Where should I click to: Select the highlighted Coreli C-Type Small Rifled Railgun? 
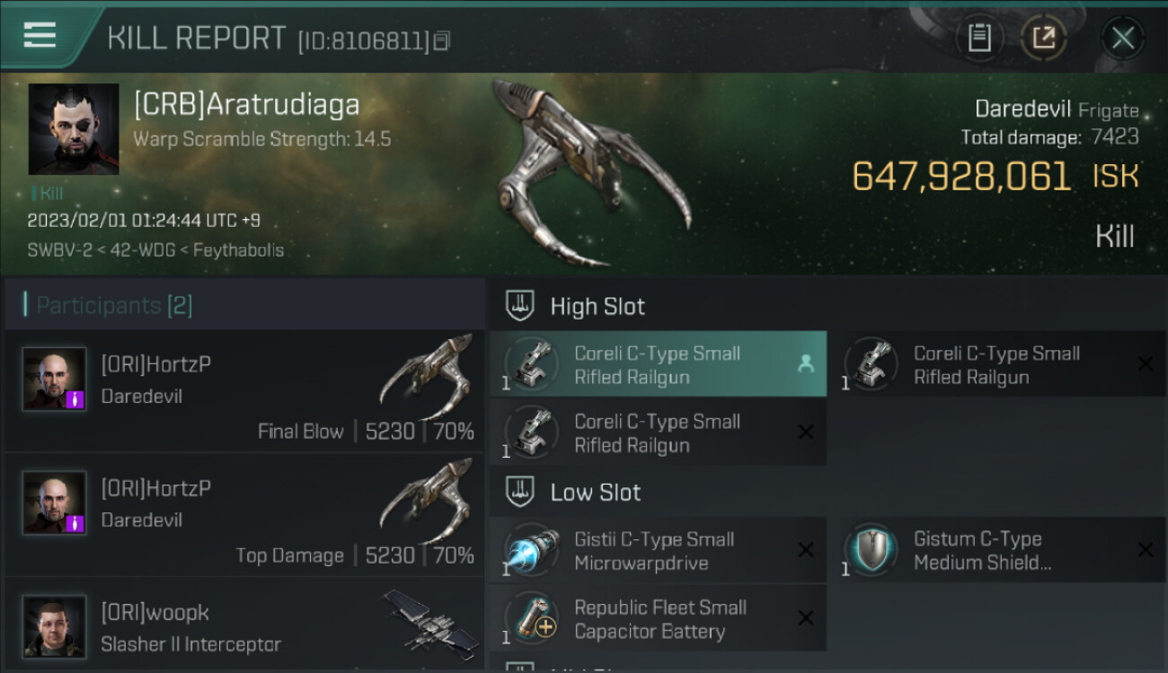[x=658, y=364]
